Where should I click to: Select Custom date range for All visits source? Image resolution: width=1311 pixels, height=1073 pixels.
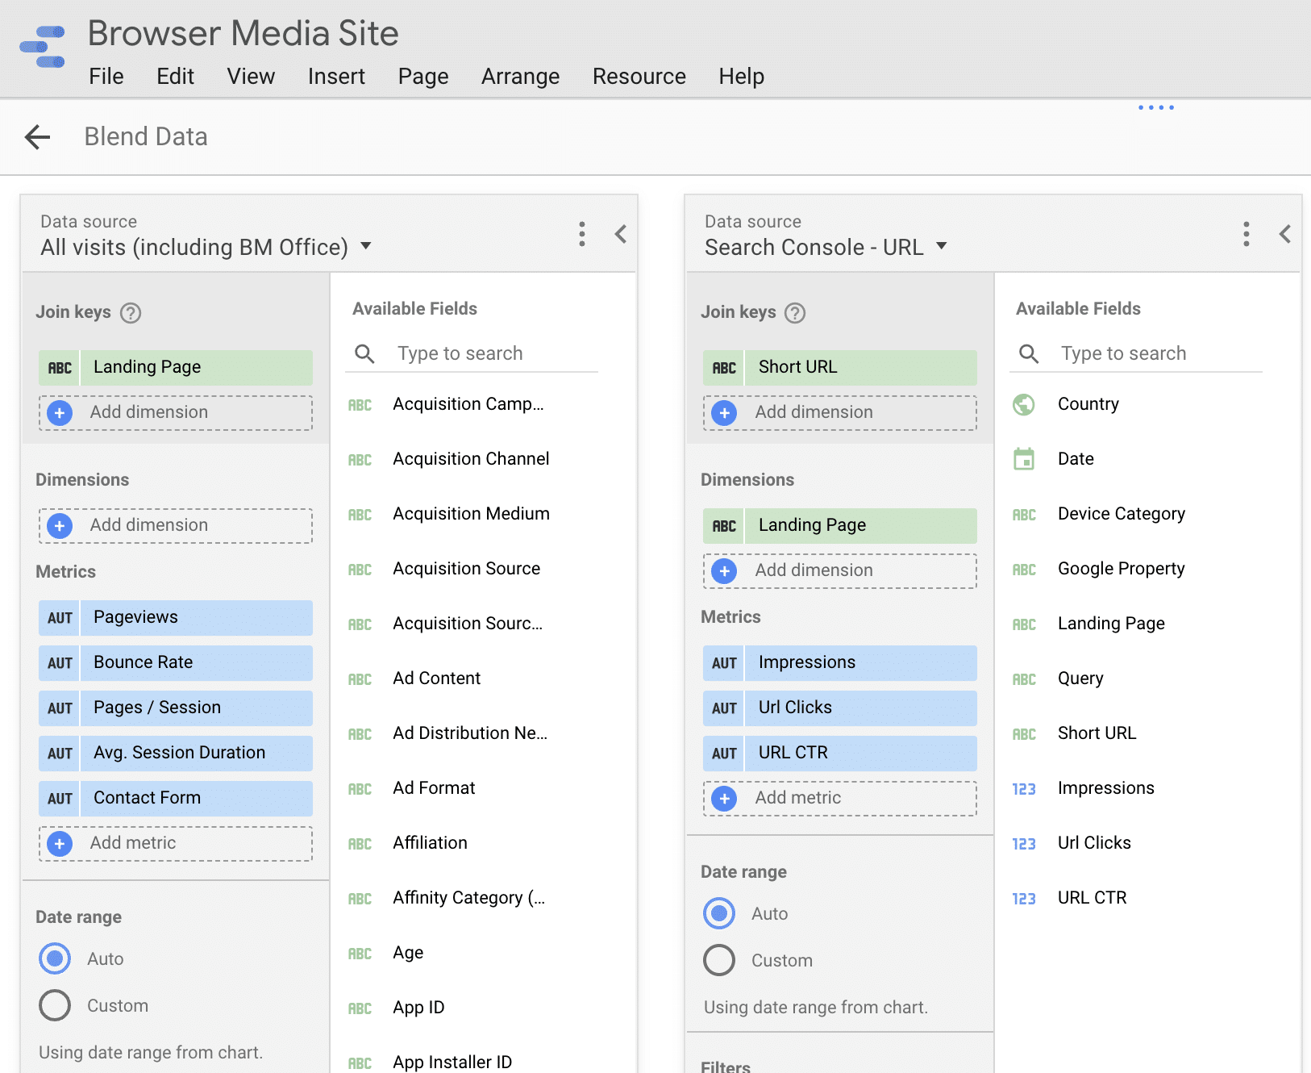(55, 1005)
